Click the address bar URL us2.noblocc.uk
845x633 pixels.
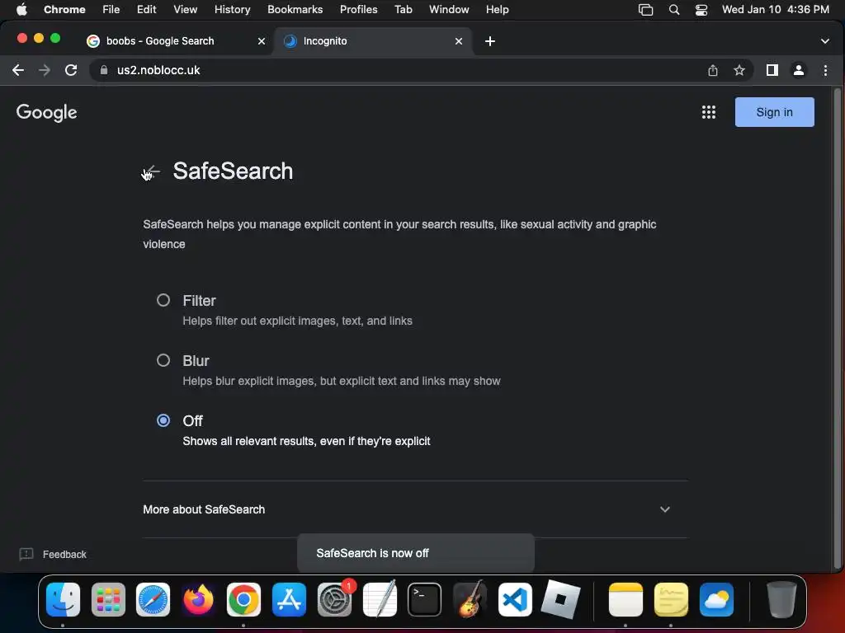[158, 70]
